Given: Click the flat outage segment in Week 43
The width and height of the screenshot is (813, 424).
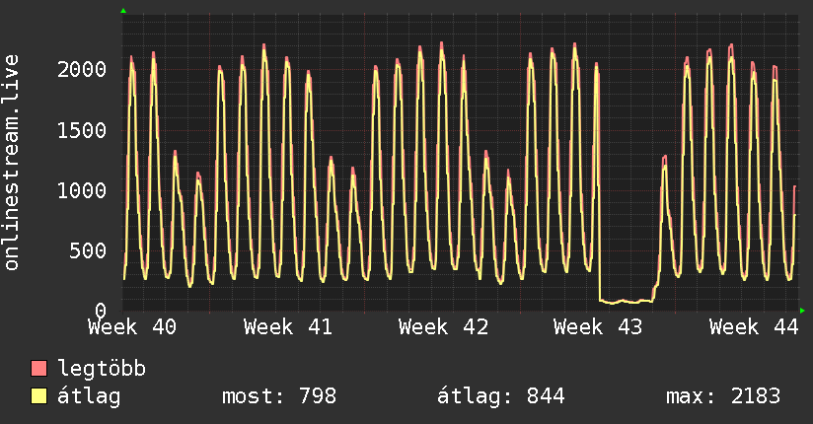Looking at the screenshot, I should [626, 301].
